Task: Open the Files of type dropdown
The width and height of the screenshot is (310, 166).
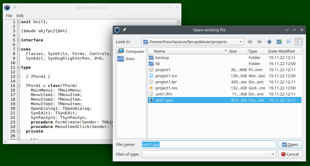Action: click(x=273, y=154)
